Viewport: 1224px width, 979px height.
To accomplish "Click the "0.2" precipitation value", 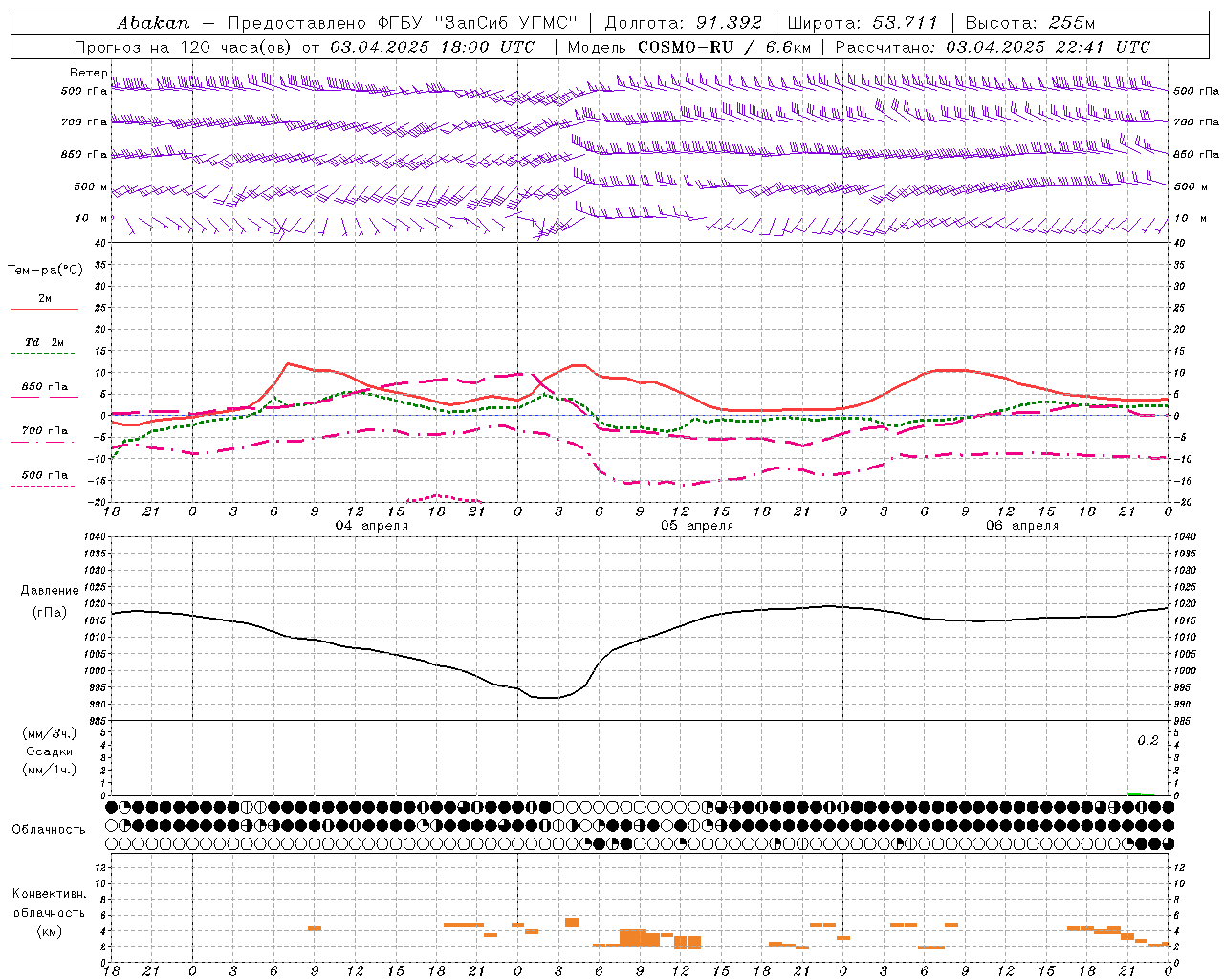I will coord(1147,741).
